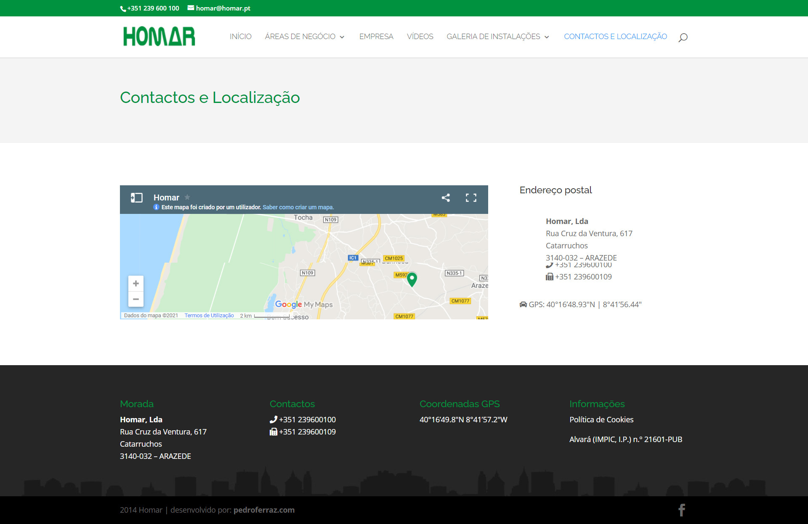The height and width of the screenshot is (524, 808).
Task: Click the HOMAR logo
Action: coord(159,37)
